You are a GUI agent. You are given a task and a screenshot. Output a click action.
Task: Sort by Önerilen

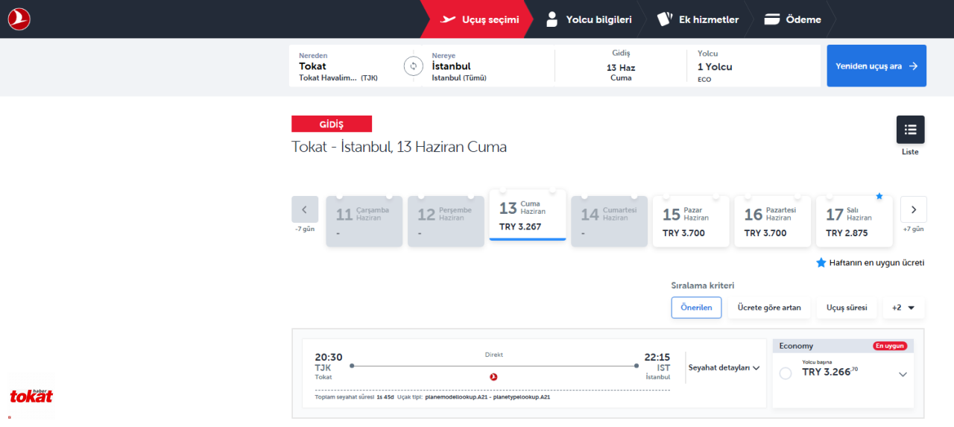pos(696,308)
